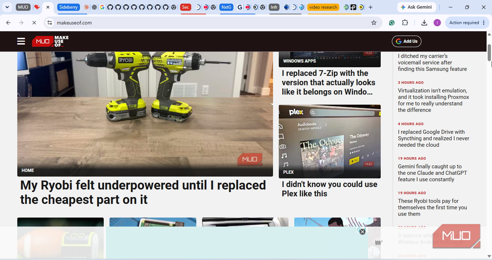
Task: Open the use Plex like this headline
Action: pyautogui.click(x=330, y=189)
